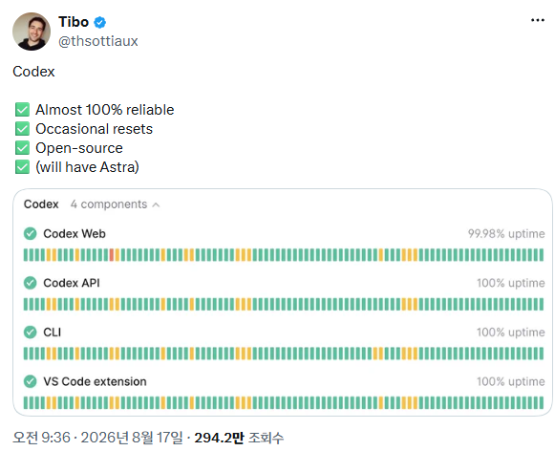Click the 99.98% uptime label for Codex Web
Screen dimensions: 555x451
(506, 234)
